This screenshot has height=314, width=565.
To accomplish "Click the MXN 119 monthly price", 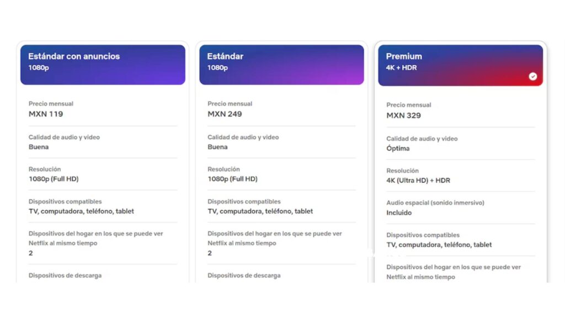I will click(46, 114).
